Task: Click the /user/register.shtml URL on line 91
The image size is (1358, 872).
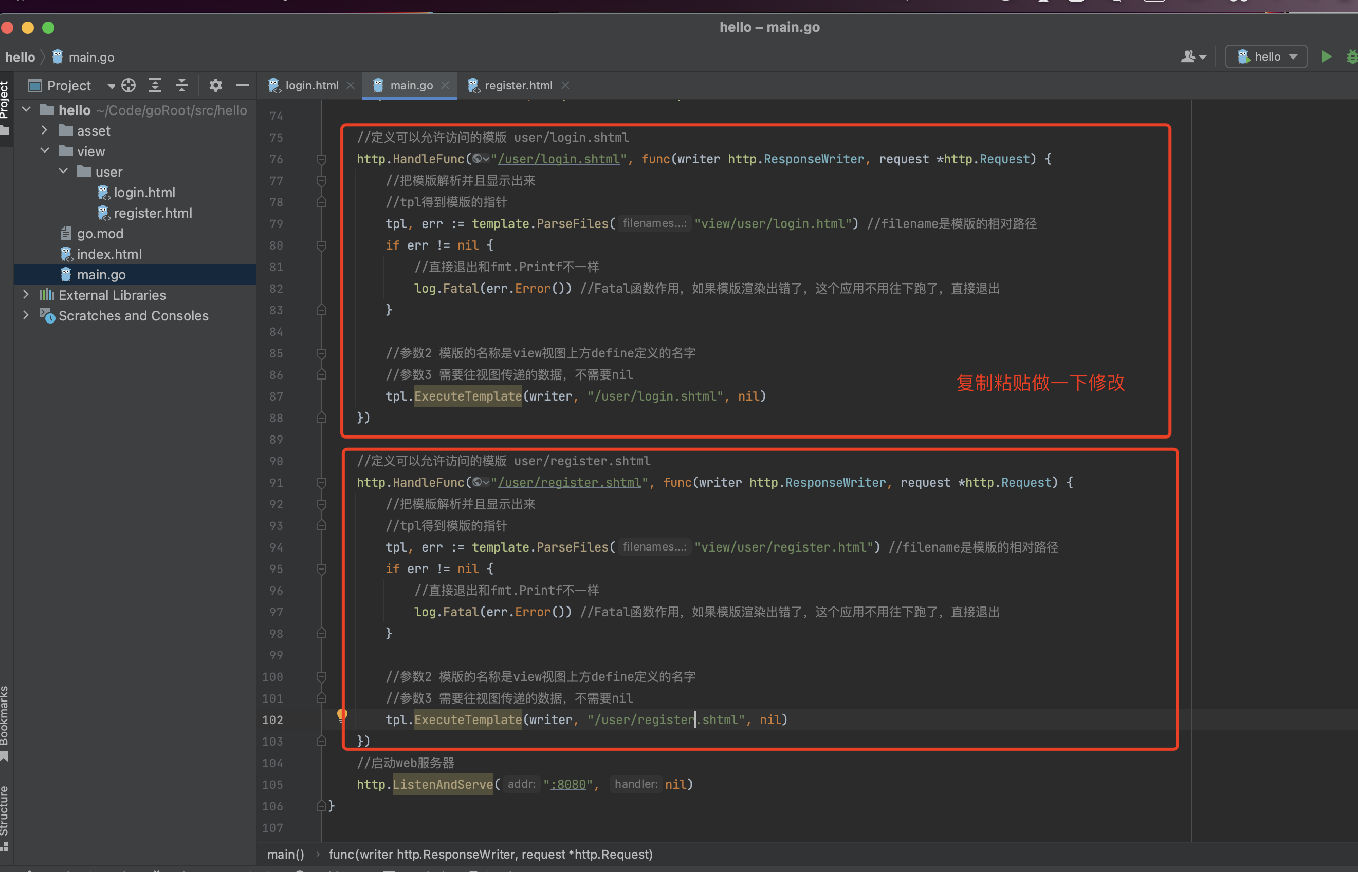Action: [570, 482]
